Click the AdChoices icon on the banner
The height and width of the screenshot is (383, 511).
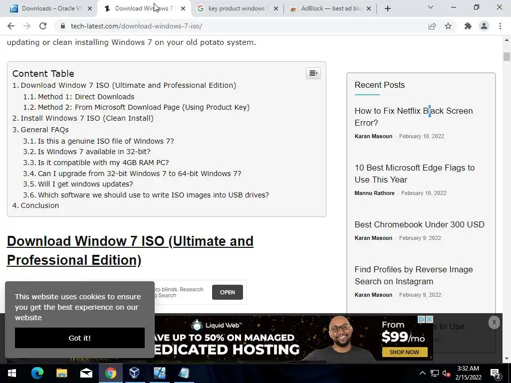(x=422, y=319)
